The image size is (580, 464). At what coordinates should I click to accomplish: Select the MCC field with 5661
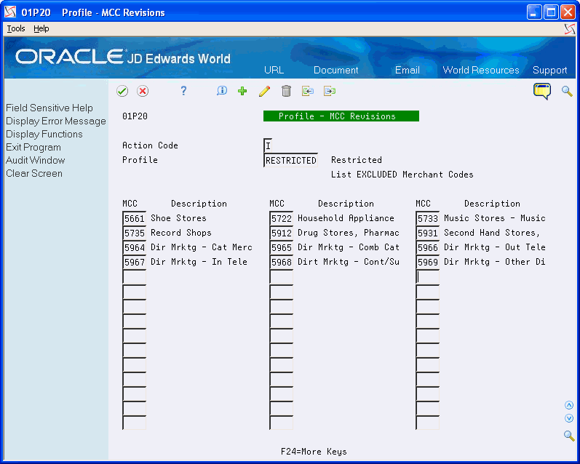click(135, 218)
